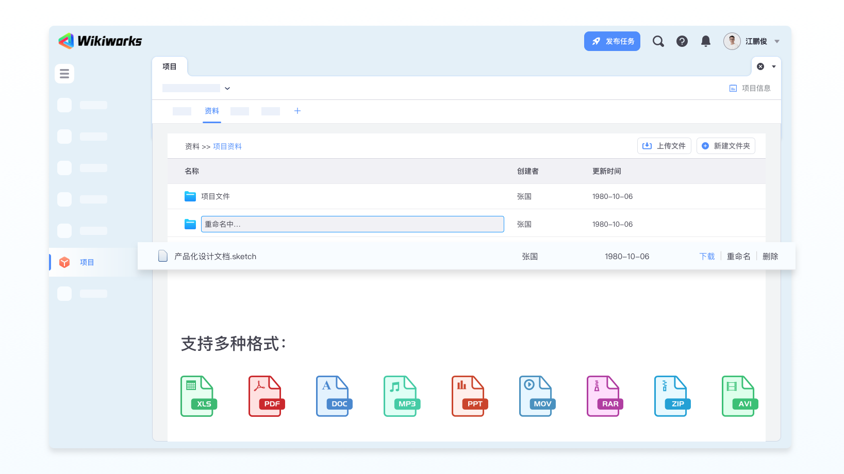The height and width of the screenshot is (474, 844).
Task: Click 下载 link for the sketch file
Action: 706,256
